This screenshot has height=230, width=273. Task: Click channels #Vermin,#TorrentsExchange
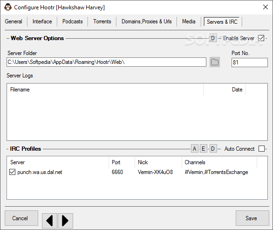(x=216, y=172)
